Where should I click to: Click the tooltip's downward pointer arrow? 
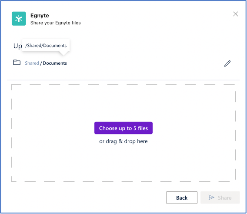tap(63, 53)
